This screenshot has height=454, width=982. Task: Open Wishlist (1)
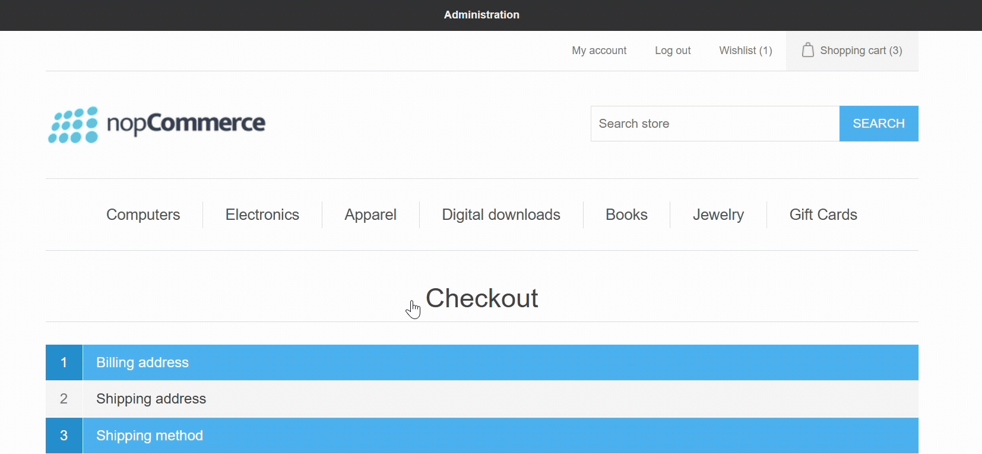pos(745,51)
